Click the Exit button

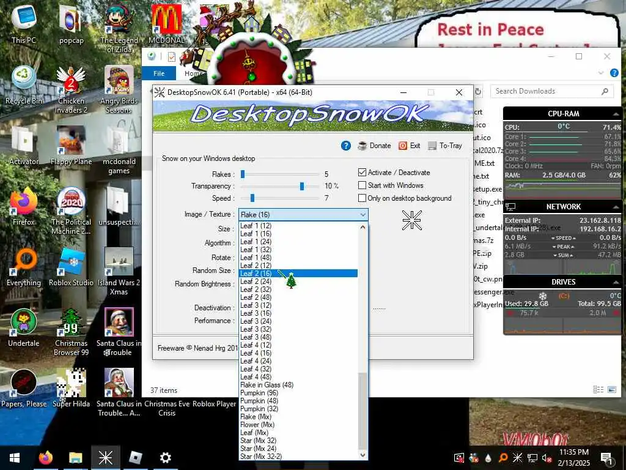click(409, 146)
